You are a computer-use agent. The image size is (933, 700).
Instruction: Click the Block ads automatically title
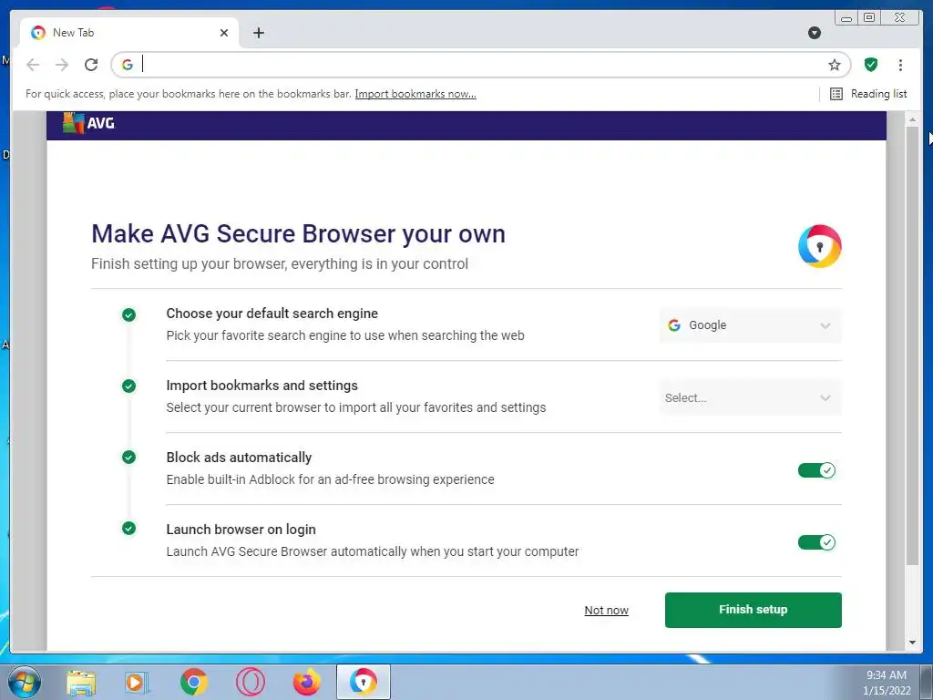(239, 458)
